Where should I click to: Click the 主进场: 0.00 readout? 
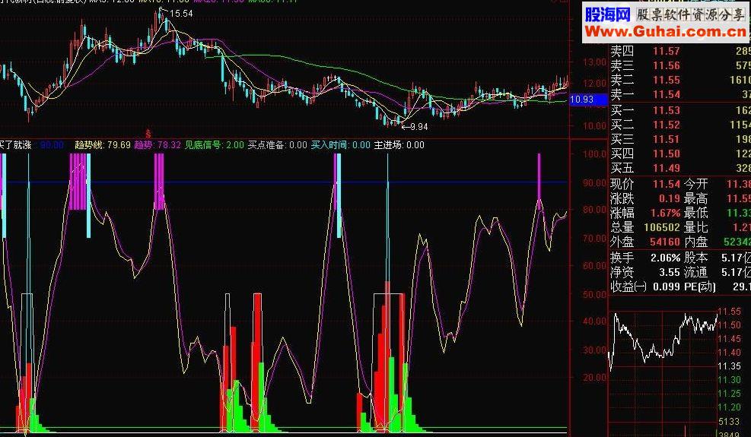pyautogui.click(x=399, y=145)
